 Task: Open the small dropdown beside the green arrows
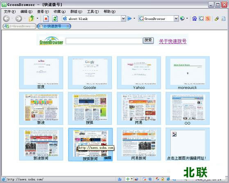point(132,179)
